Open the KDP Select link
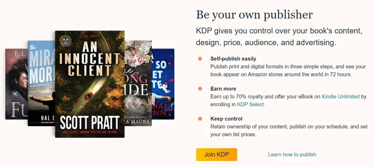The image size is (375, 167). click(250, 104)
